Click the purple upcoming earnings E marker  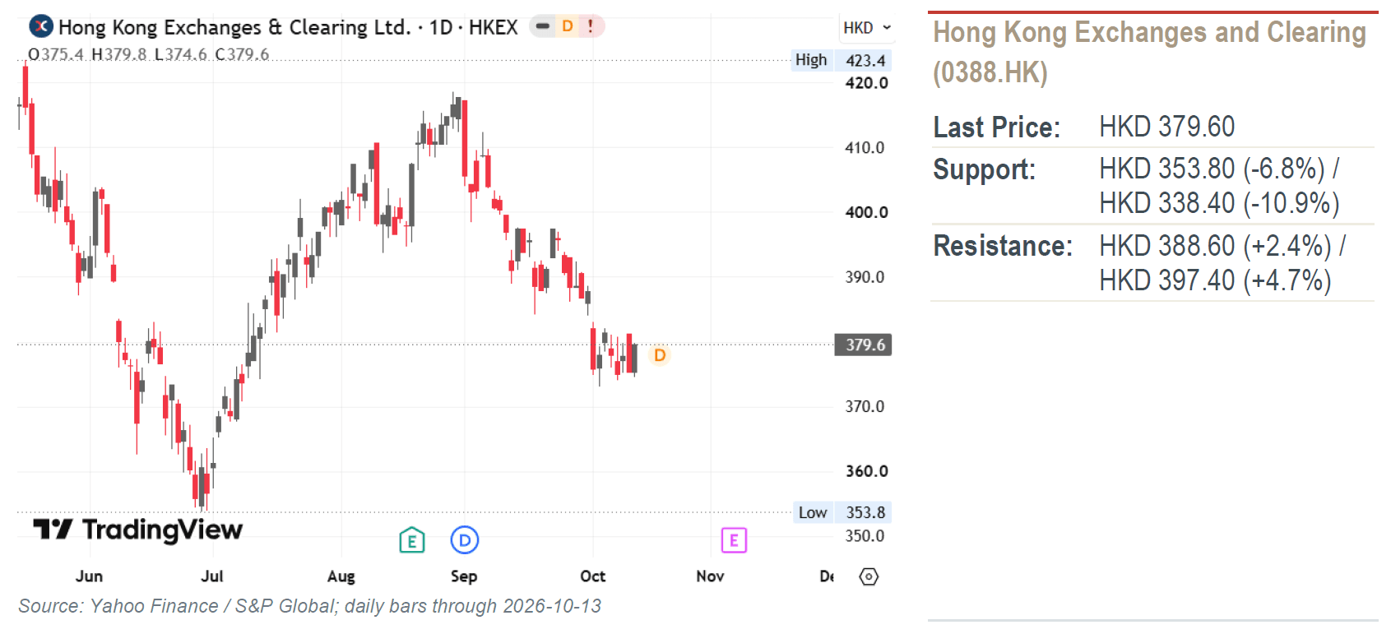734,540
